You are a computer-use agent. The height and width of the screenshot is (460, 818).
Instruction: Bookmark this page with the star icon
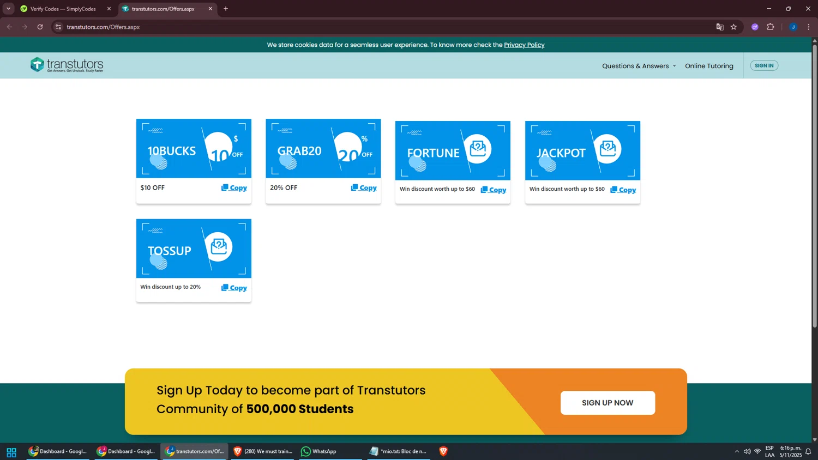[x=733, y=27]
